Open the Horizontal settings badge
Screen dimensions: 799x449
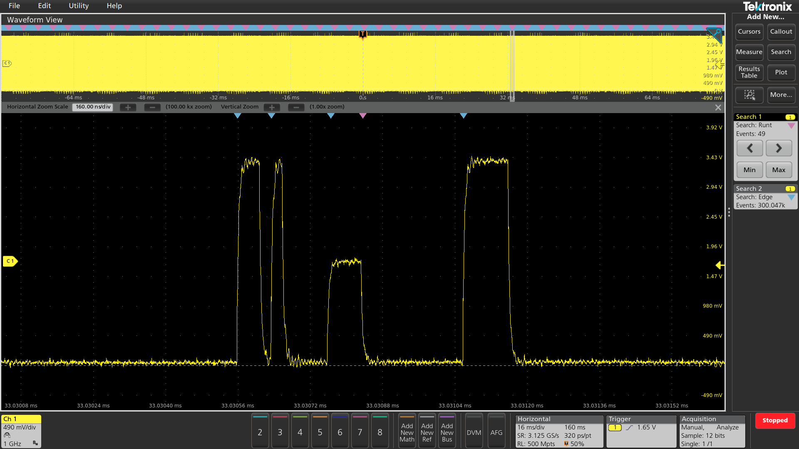(559, 431)
